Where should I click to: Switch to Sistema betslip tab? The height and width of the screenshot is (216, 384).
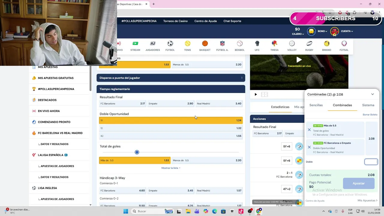(368, 105)
